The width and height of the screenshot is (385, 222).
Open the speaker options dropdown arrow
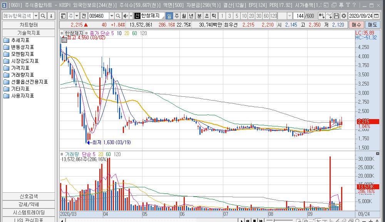131,16
